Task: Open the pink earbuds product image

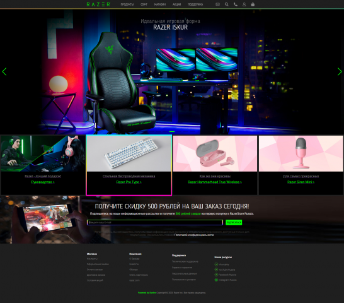Action: pos(215,153)
